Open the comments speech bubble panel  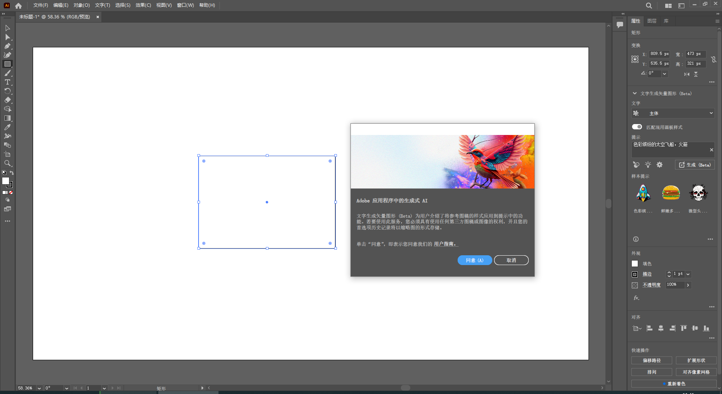click(620, 25)
